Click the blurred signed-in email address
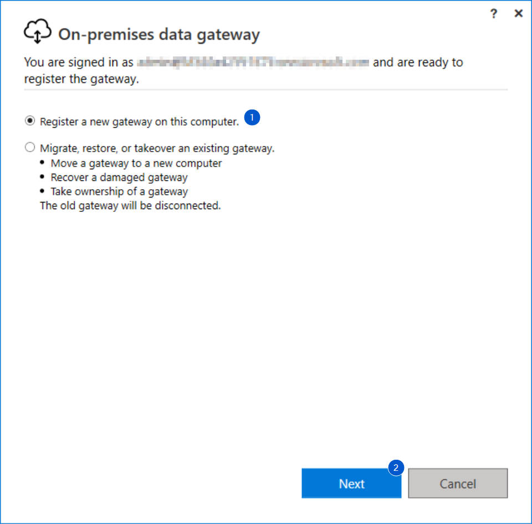 253,63
